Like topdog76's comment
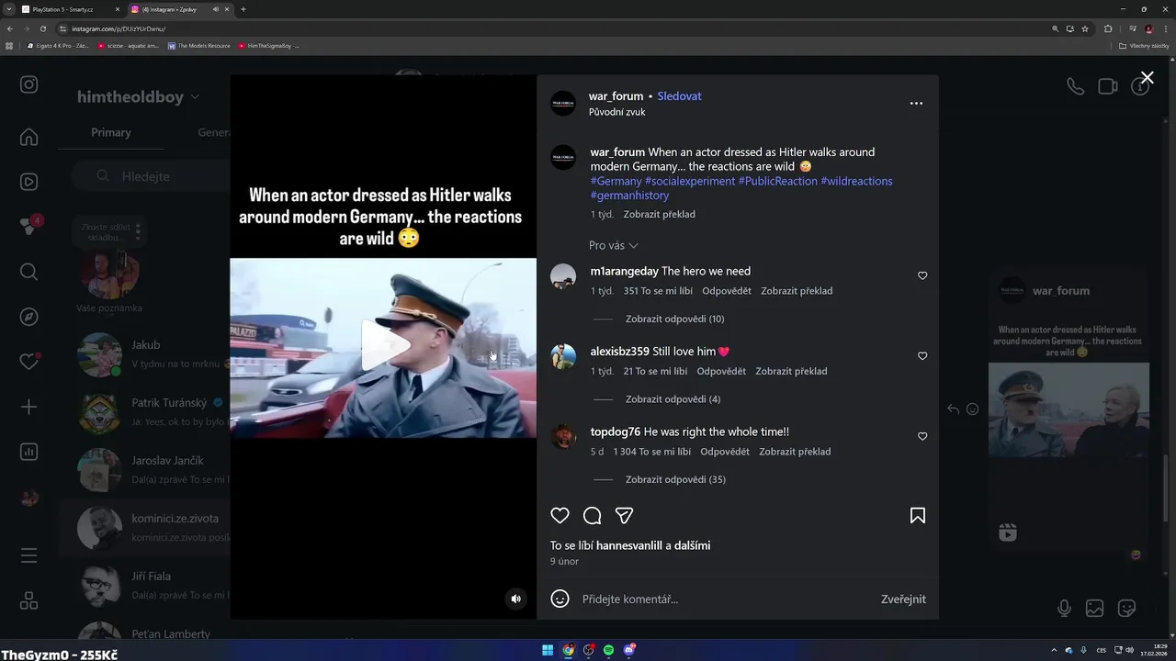 coord(922,436)
